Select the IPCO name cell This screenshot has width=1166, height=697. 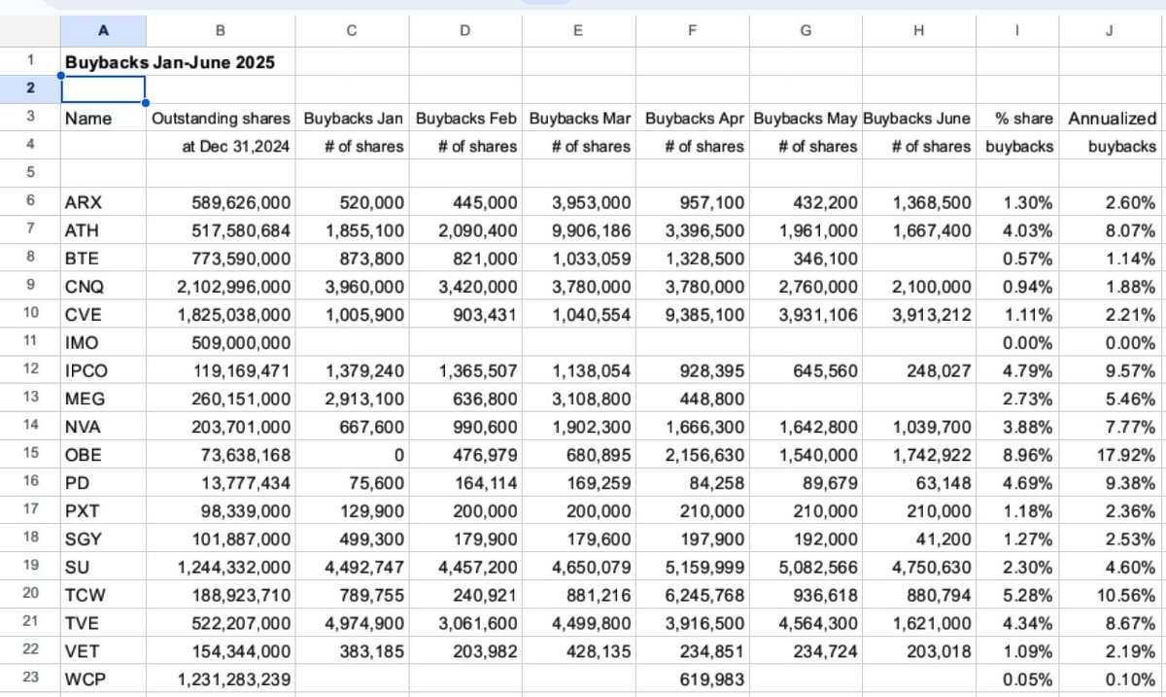104,370
